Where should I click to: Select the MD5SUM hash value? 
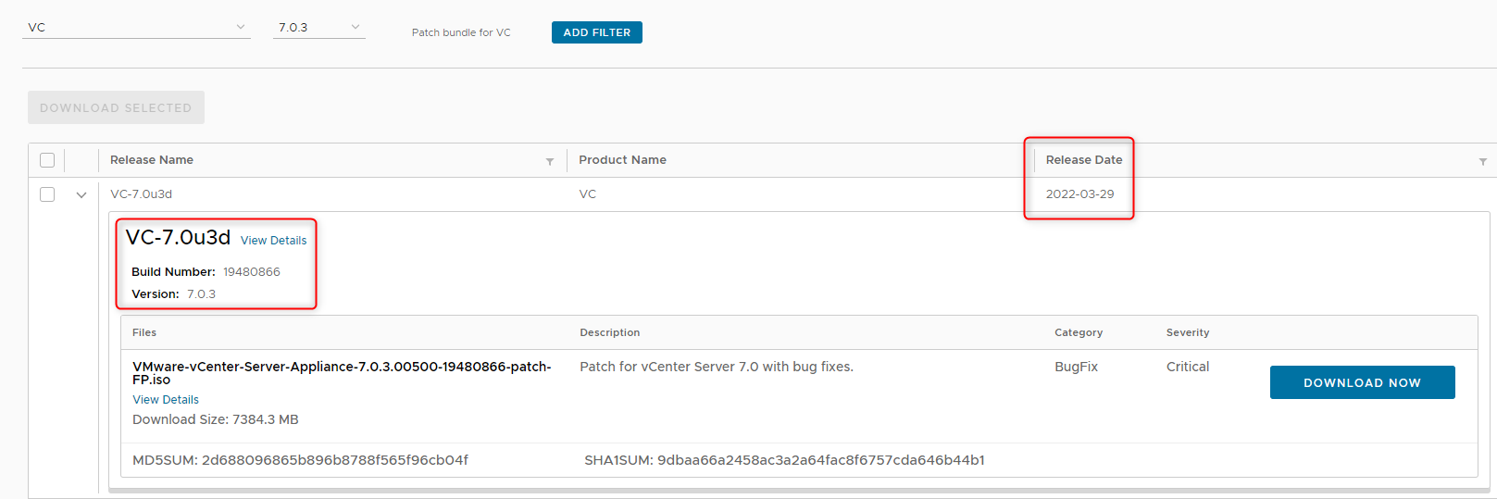(x=335, y=460)
